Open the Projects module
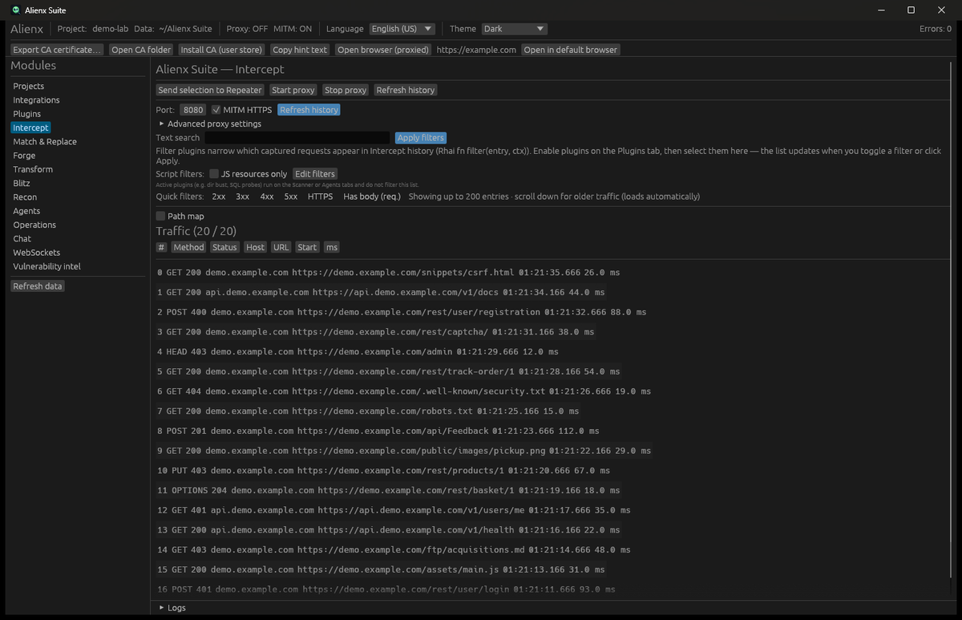The image size is (962, 620). pyautogui.click(x=29, y=86)
